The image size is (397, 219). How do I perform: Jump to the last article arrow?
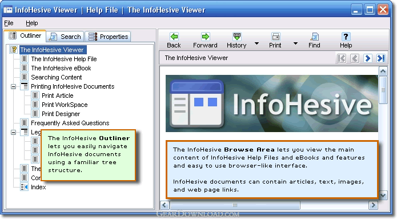tap(381, 58)
